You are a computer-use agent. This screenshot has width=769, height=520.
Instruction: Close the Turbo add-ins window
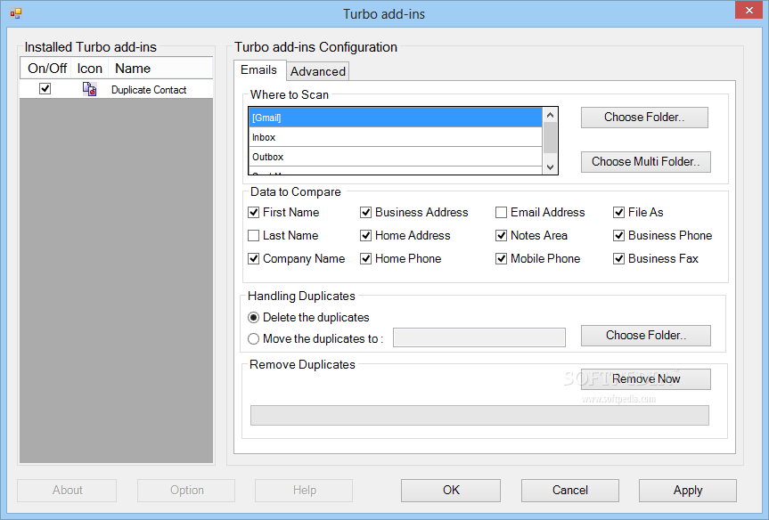pyautogui.click(x=749, y=10)
